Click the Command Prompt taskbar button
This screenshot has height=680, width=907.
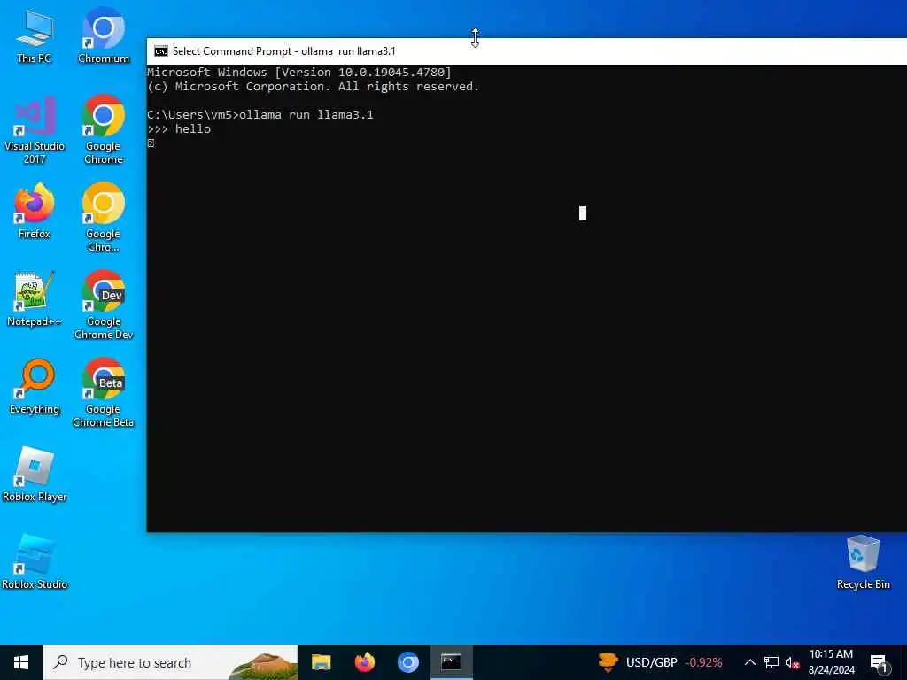click(x=451, y=662)
